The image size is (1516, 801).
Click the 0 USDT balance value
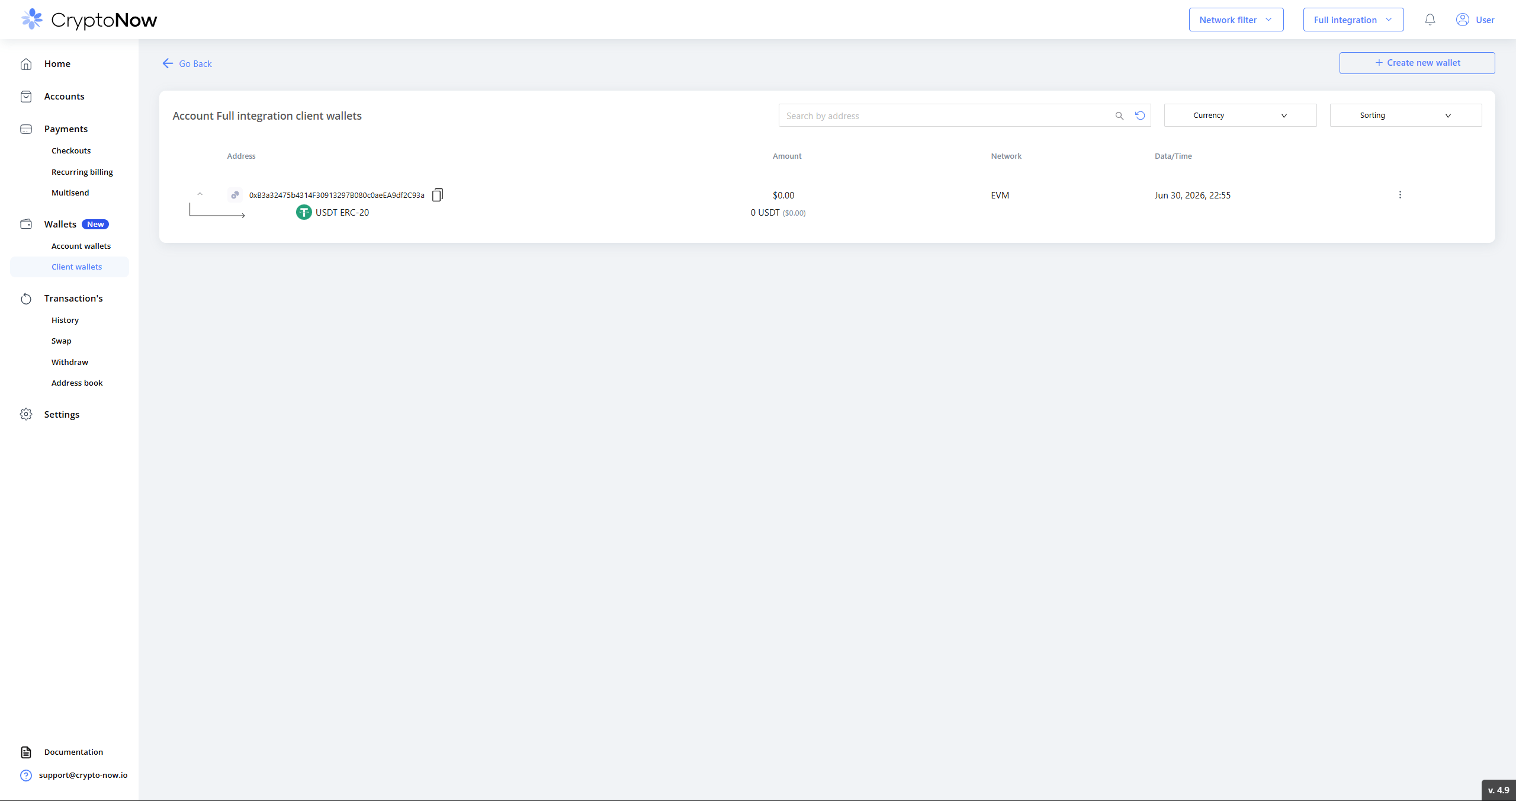point(765,212)
